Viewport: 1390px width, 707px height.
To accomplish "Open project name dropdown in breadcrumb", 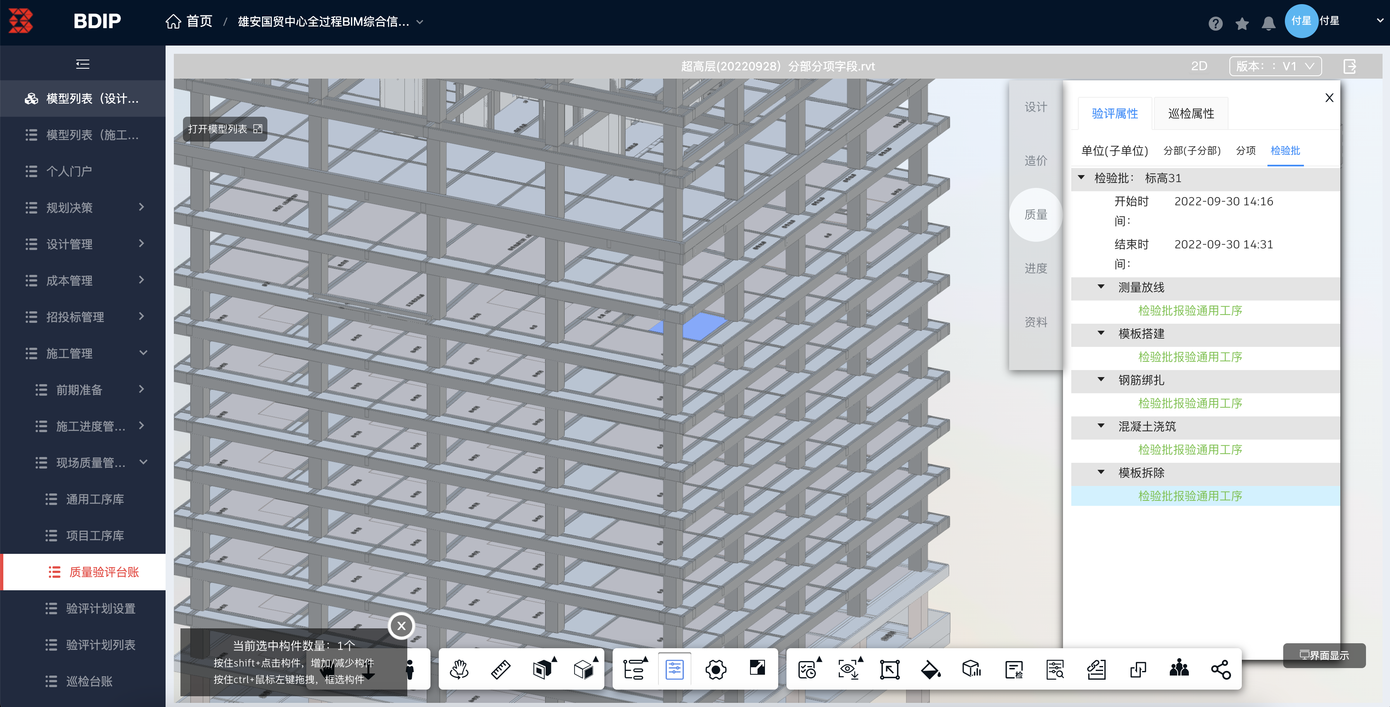I will (x=420, y=22).
